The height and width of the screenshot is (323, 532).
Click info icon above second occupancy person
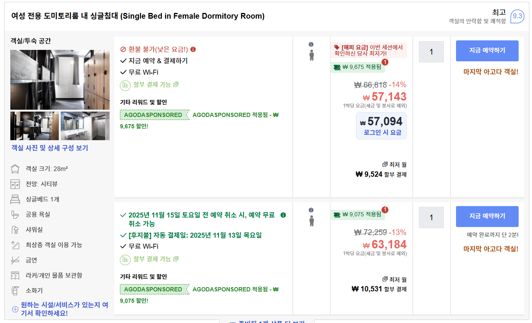click(311, 210)
